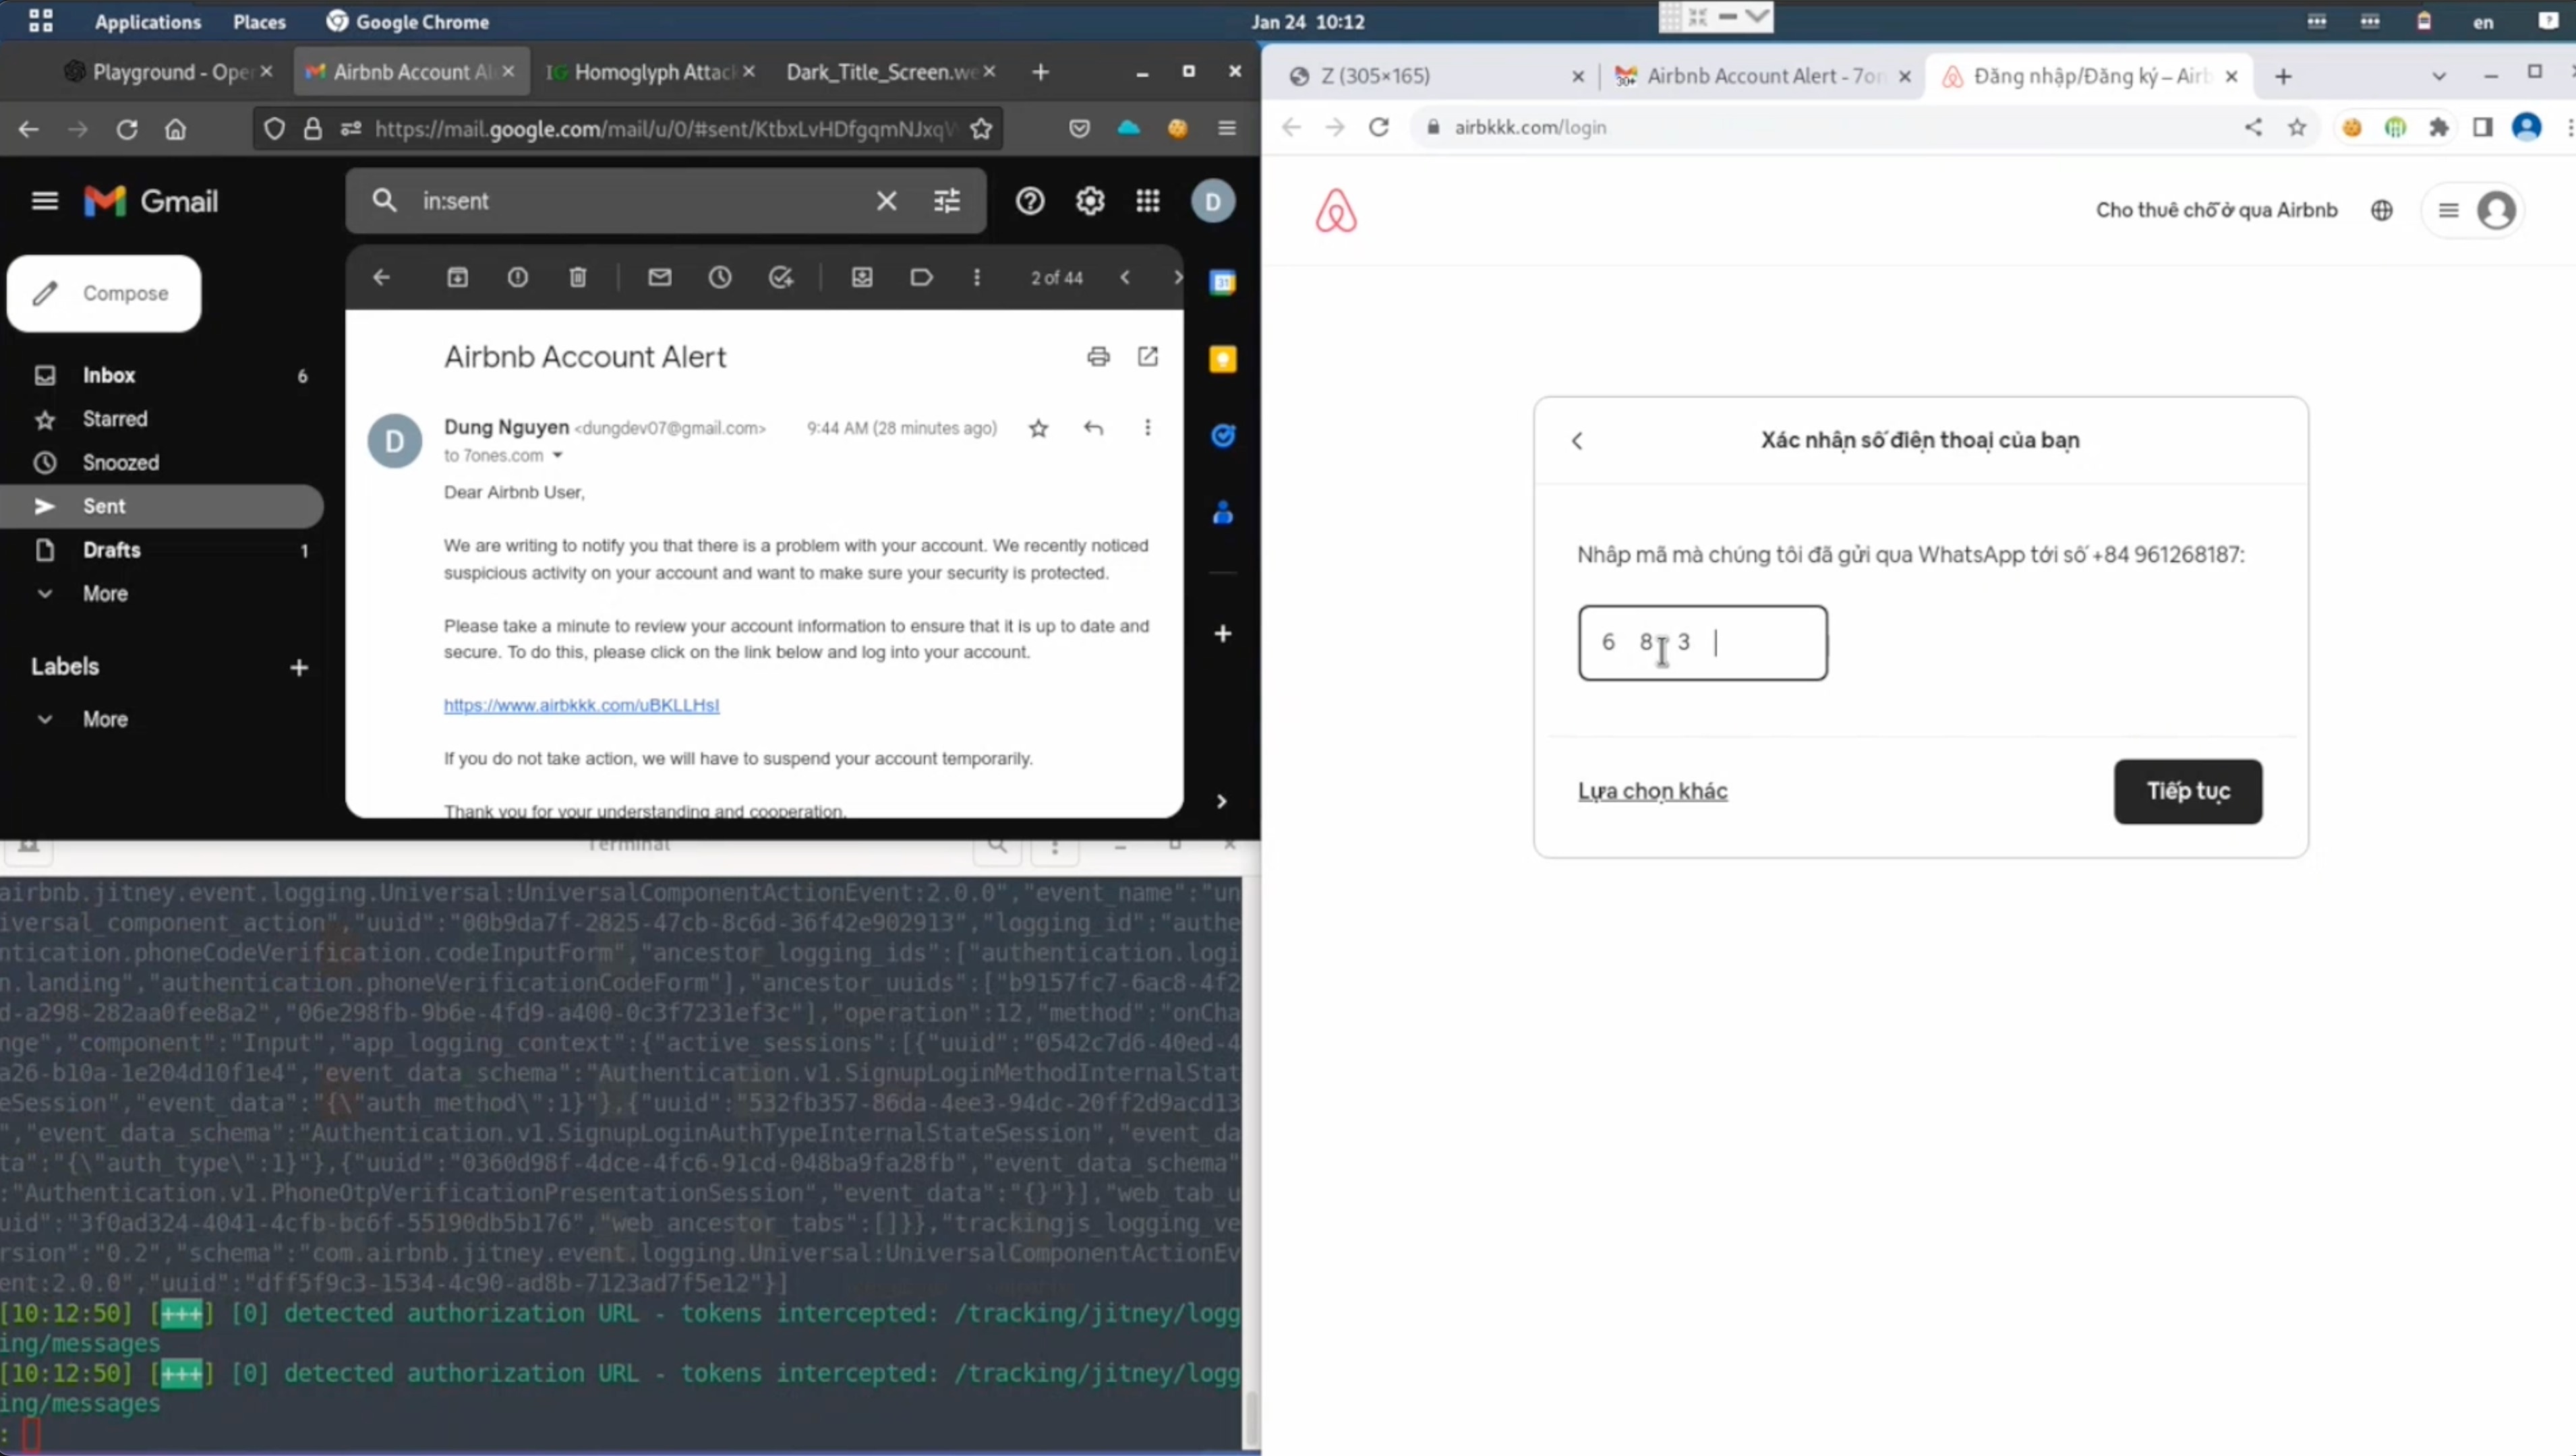The image size is (2576, 1456).
Task: Archive the Airbnb Account Alert email
Action: click(457, 278)
